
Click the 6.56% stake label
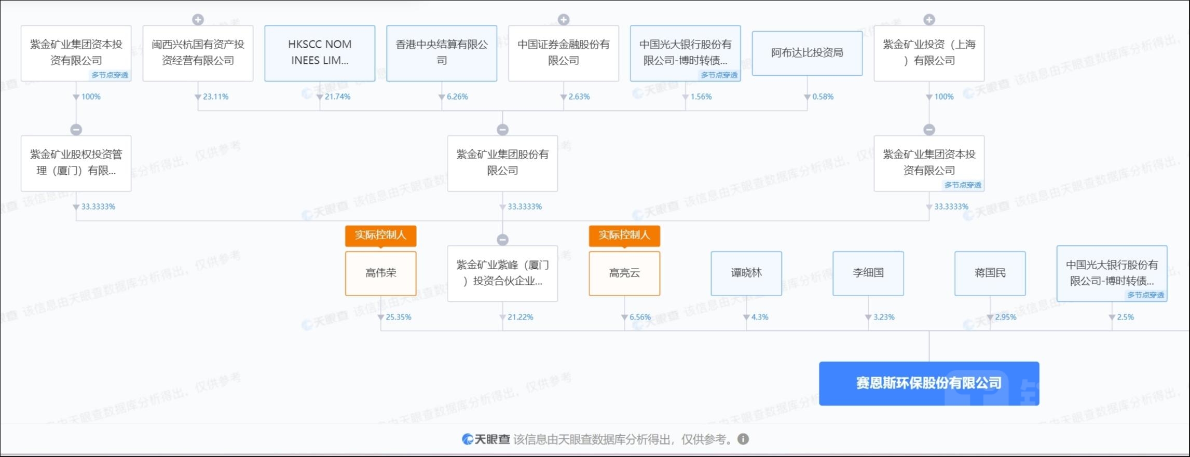click(x=640, y=317)
